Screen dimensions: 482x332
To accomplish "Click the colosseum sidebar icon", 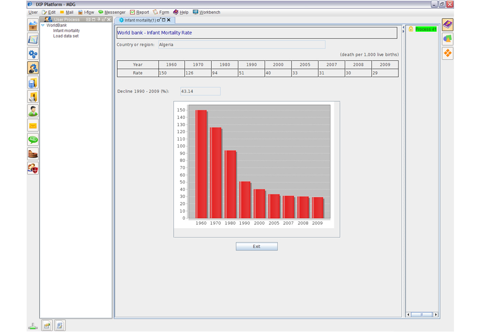I will pos(33,154).
